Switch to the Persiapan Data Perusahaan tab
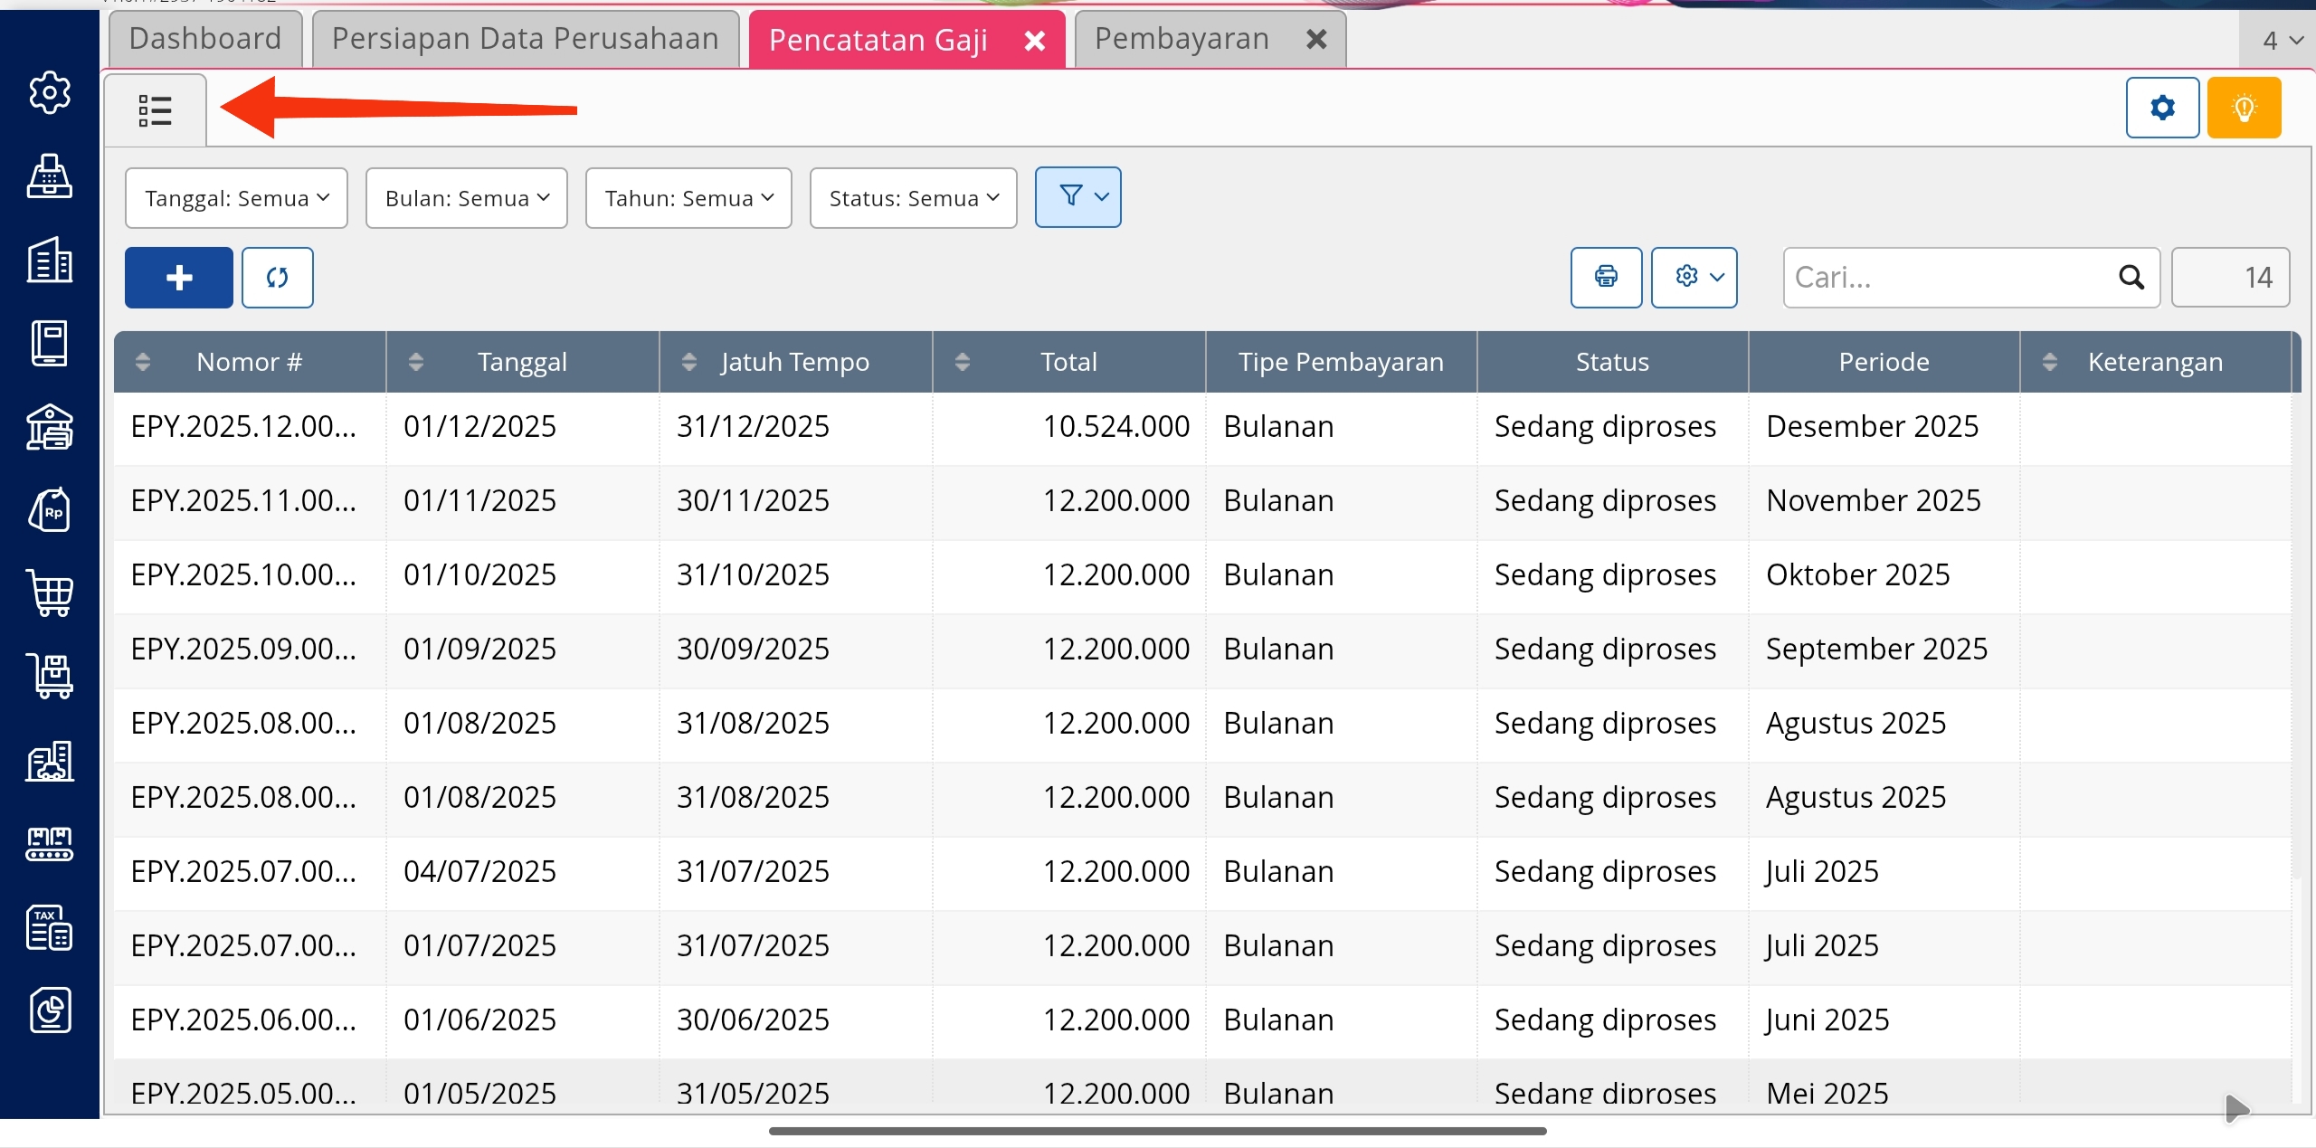Screen dimensions: 2316x1148 coord(525,39)
